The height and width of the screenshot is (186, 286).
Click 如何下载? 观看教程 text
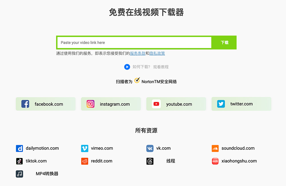click(150, 67)
